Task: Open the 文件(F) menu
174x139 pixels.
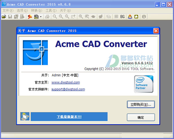Action: coord(8,11)
